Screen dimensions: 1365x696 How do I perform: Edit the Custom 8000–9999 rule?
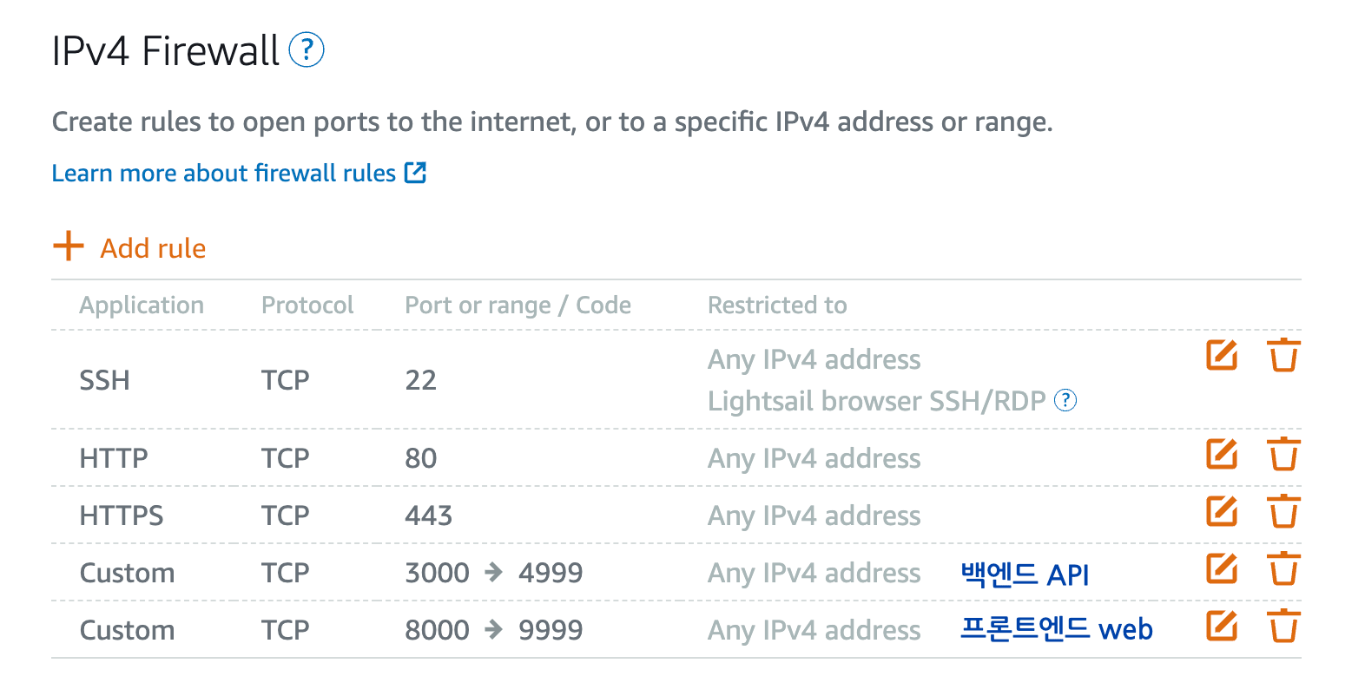click(x=1222, y=626)
